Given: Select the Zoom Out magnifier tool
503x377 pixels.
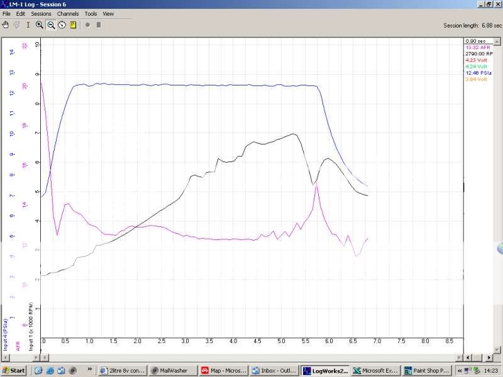Looking at the screenshot, I should point(51,25).
